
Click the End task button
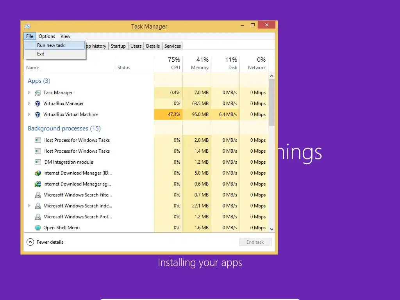pos(255,242)
